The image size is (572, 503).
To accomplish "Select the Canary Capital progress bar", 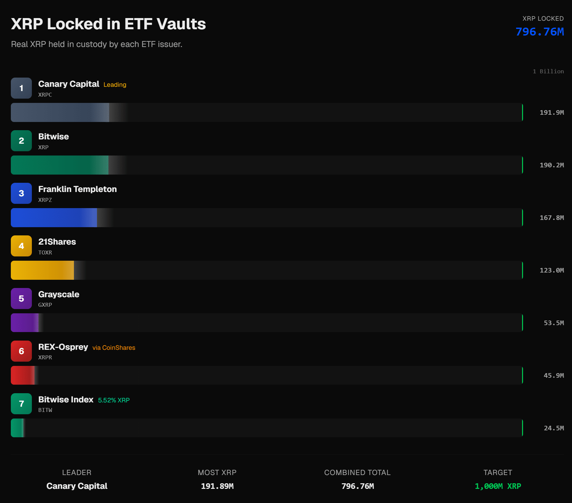I will [267, 112].
